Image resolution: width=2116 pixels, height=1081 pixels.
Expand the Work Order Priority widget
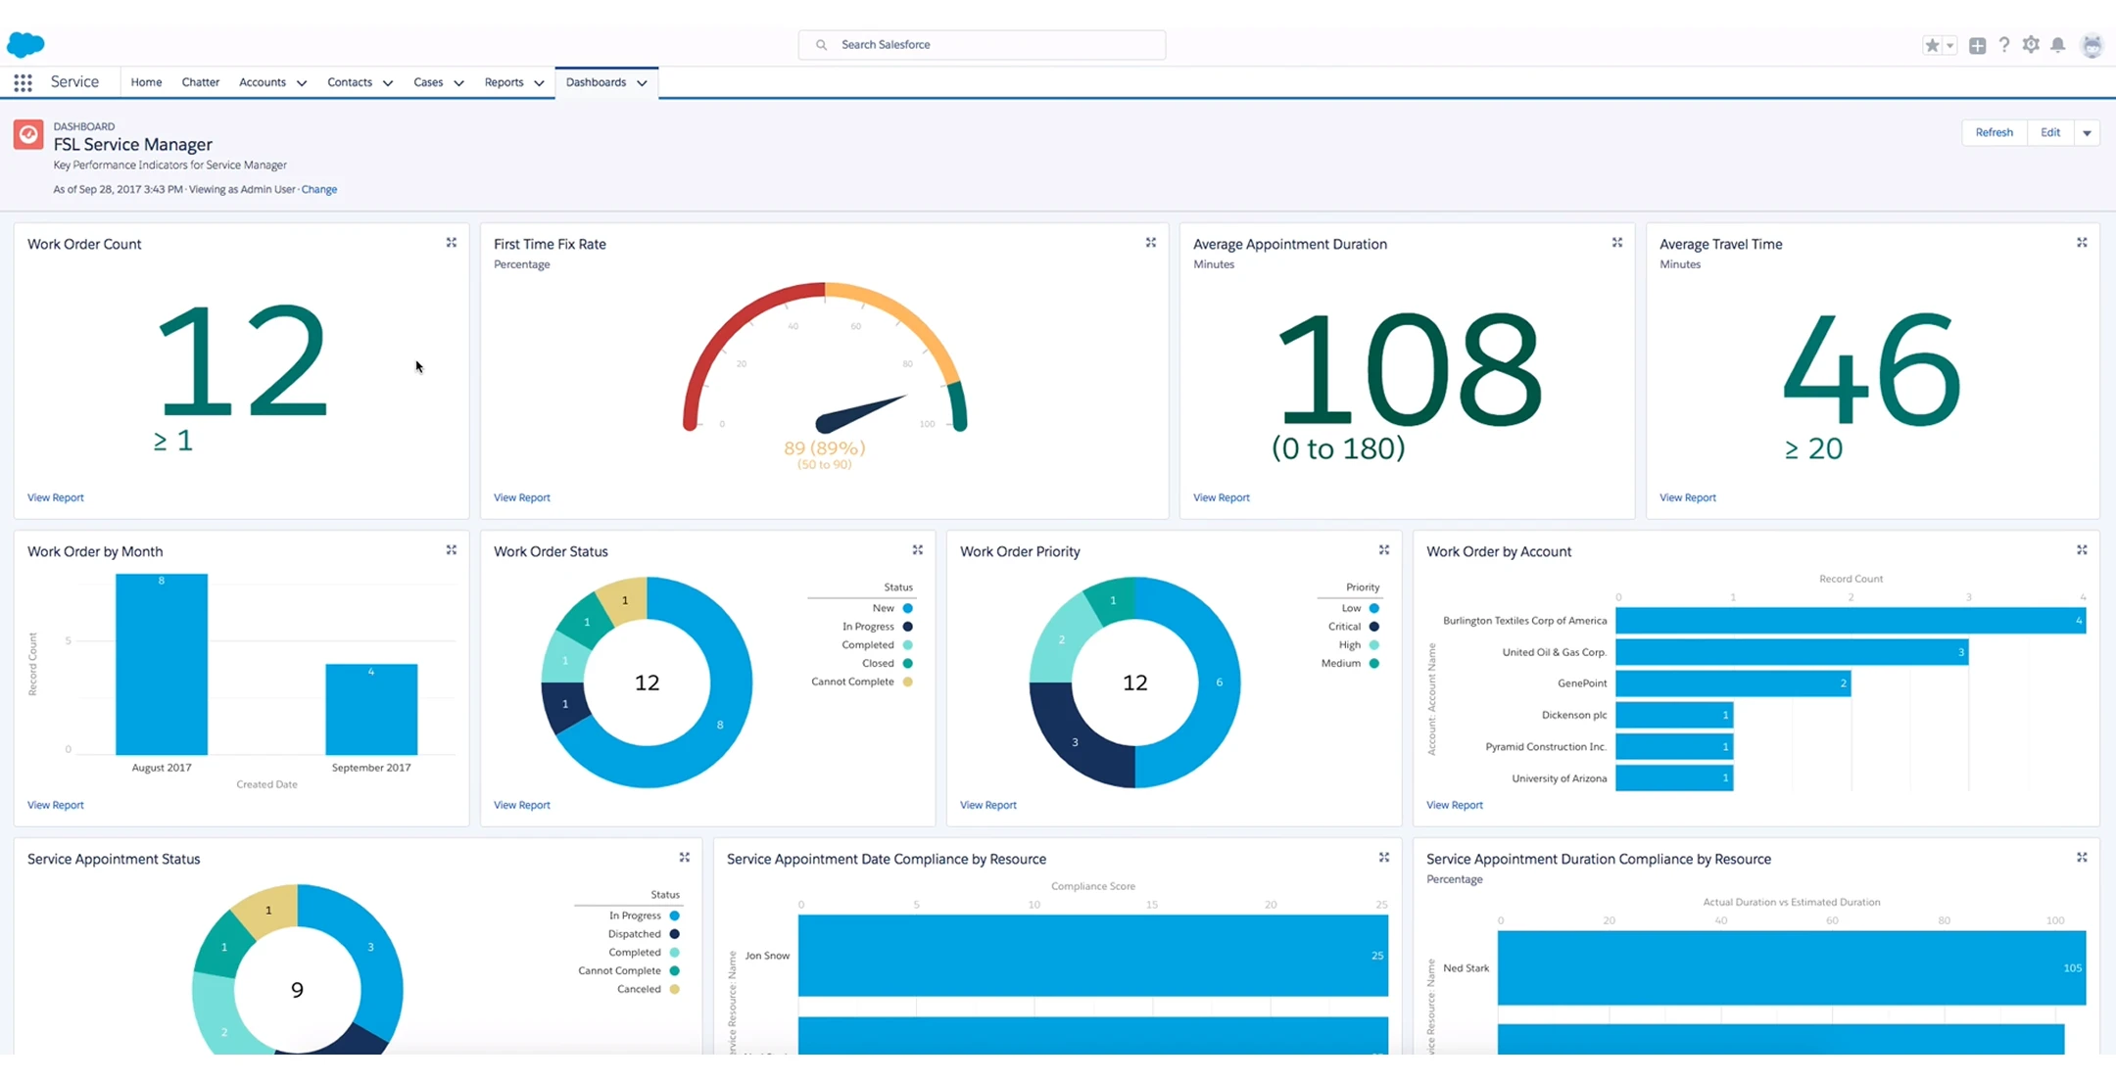tap(1384, 550)
